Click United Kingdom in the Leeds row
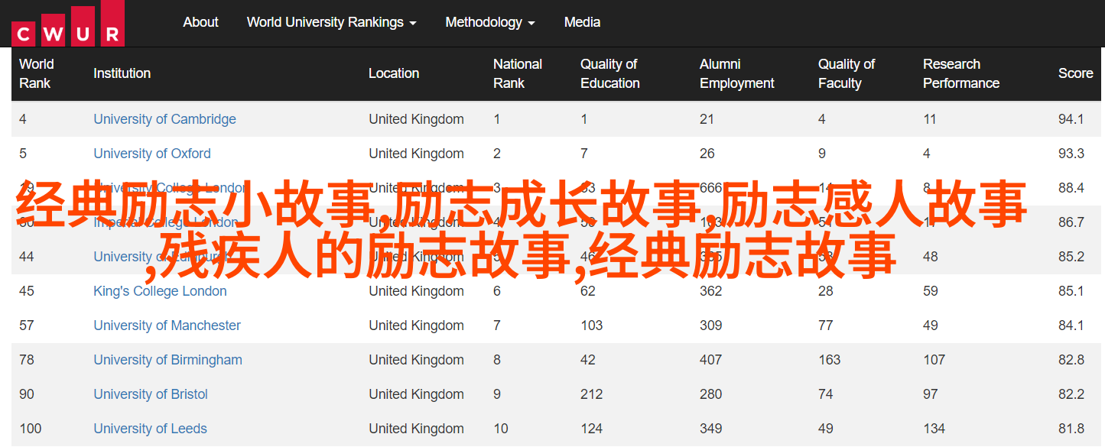This screenshot has height=447, width=1105. pos(416,429)
